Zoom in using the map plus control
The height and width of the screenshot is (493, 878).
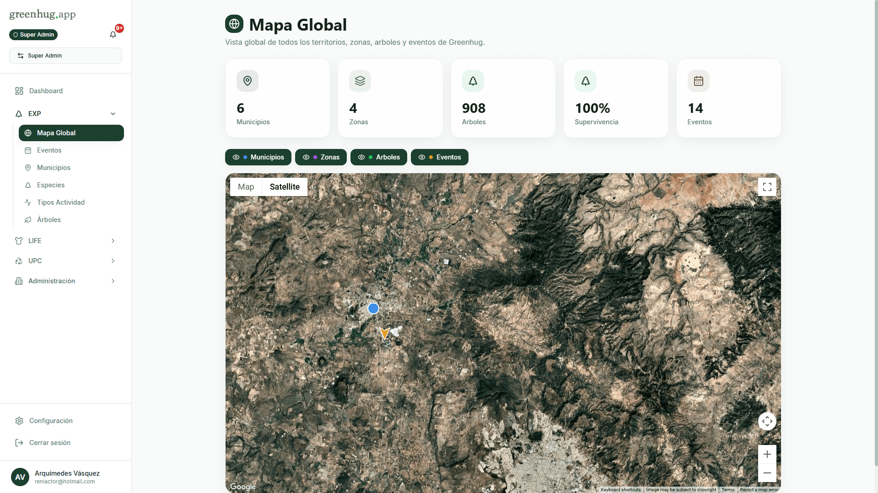click(x=767, y=454)
